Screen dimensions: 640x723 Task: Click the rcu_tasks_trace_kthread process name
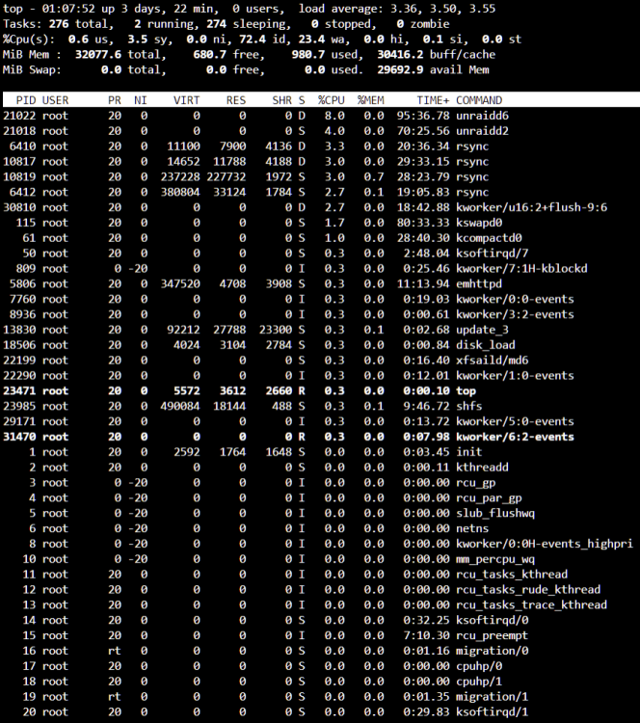(532, 604)
